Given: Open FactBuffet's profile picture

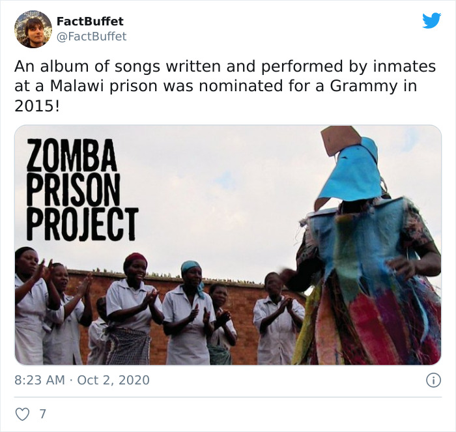Looking at the screenshot, I should point(33,29).
